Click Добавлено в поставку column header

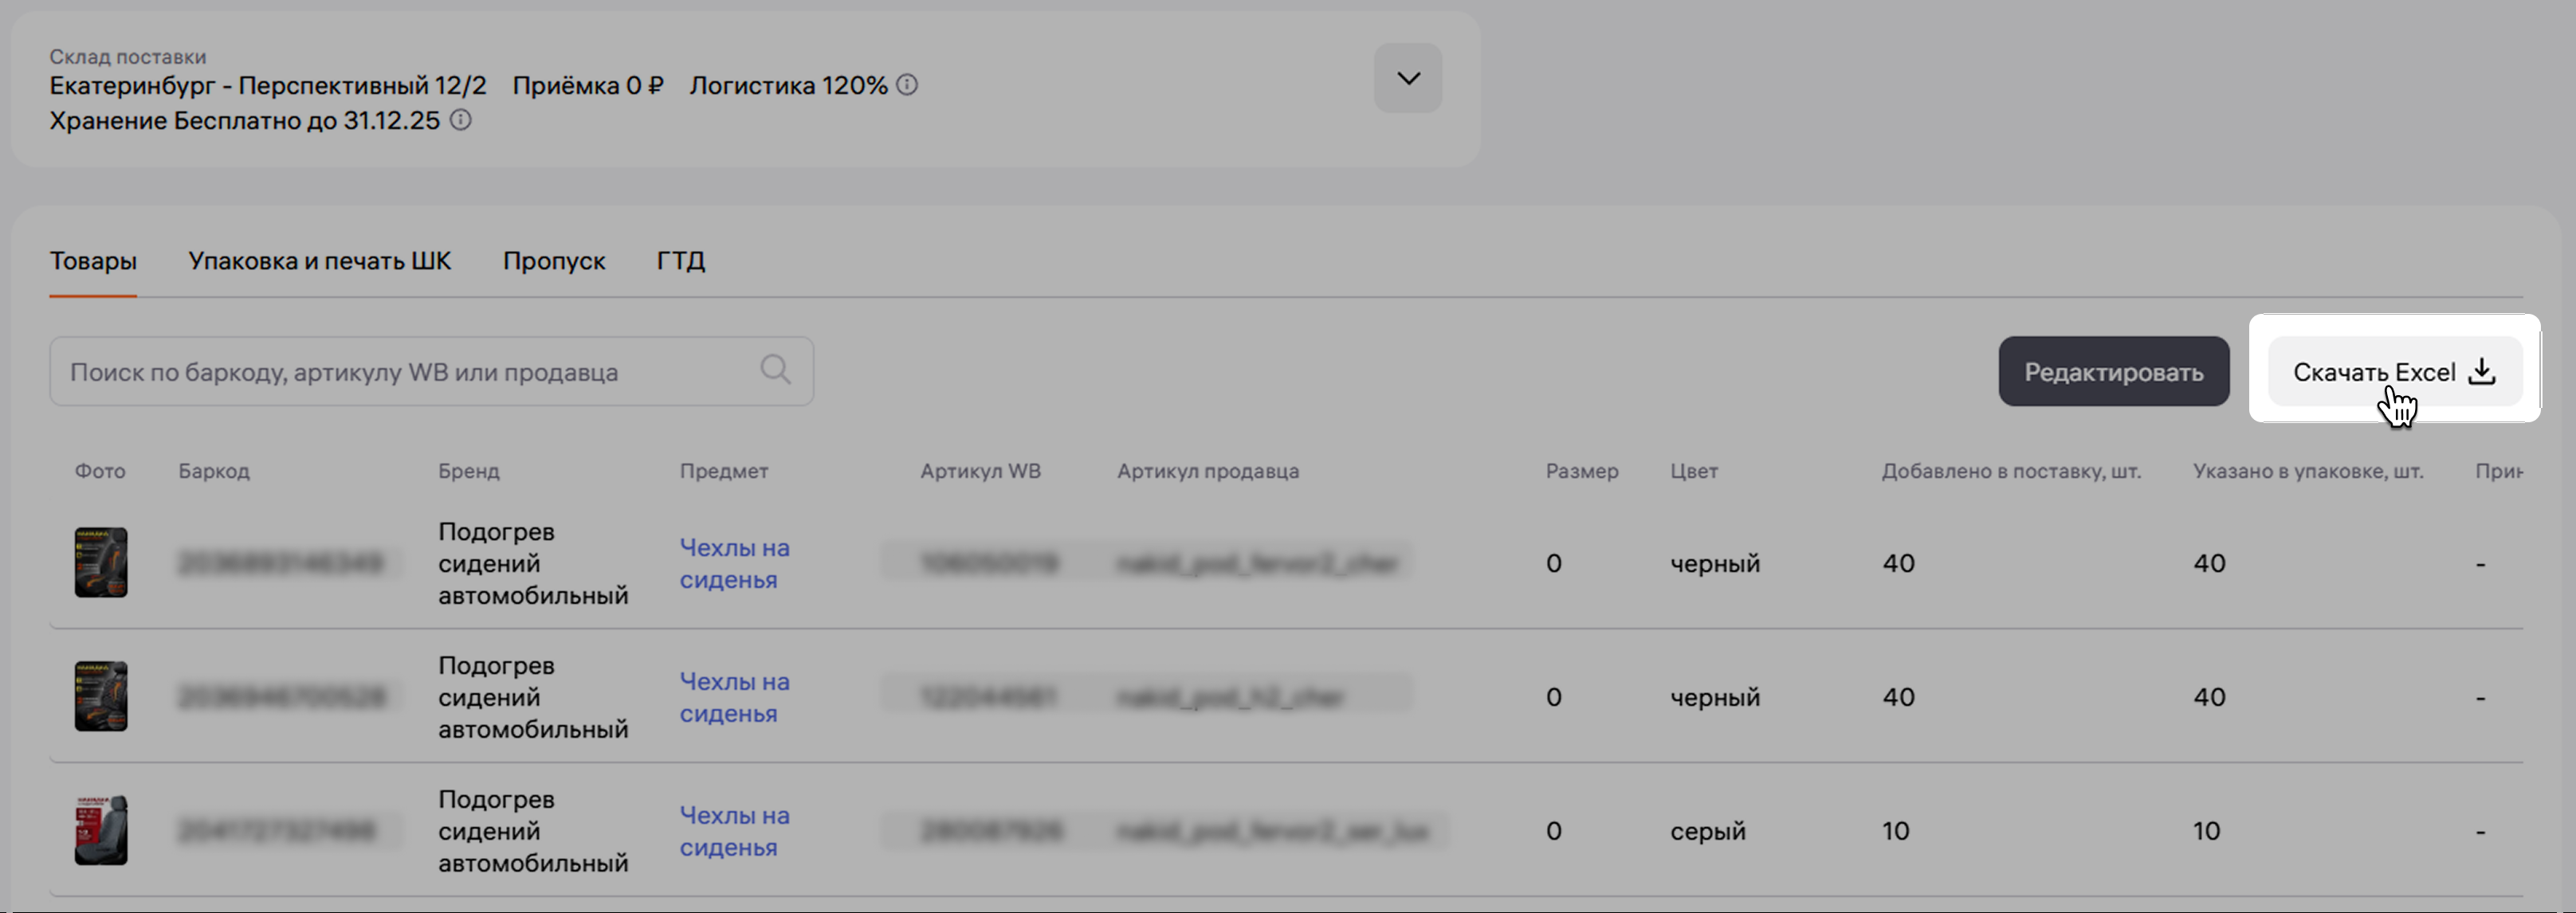pyautogui.click(x=2011, y=471)
